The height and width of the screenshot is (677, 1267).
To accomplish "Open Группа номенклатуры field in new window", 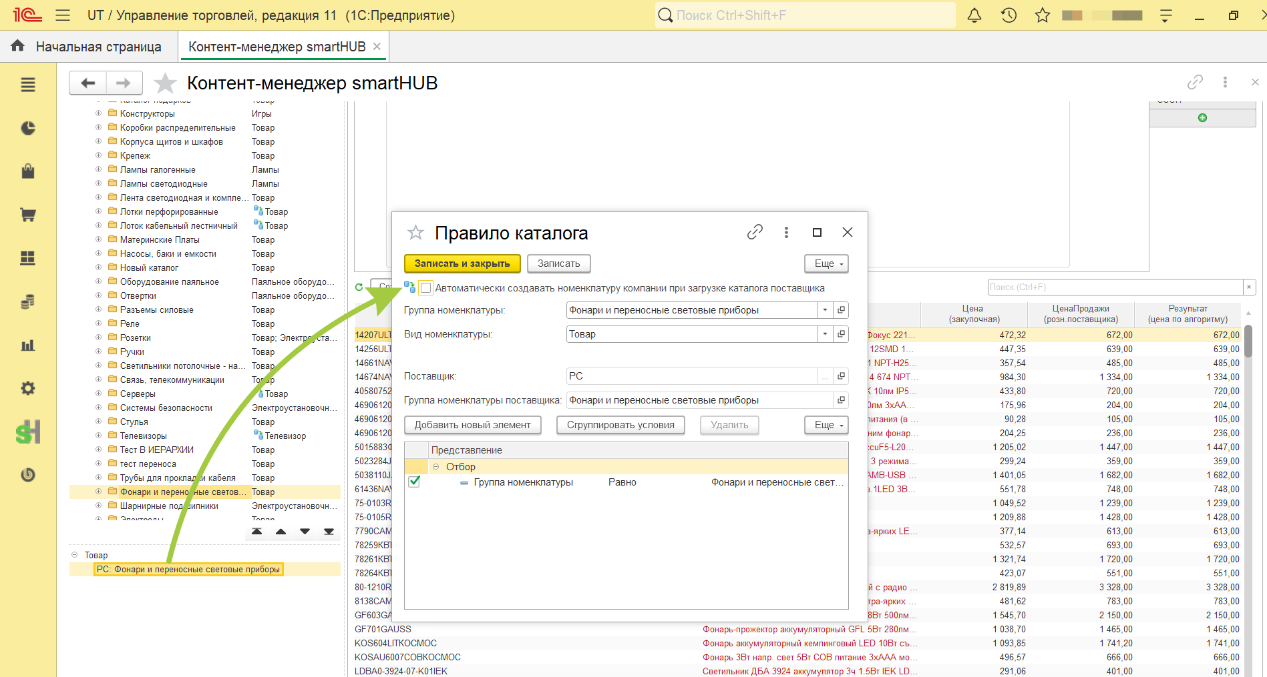I will [x=841, y=310].
